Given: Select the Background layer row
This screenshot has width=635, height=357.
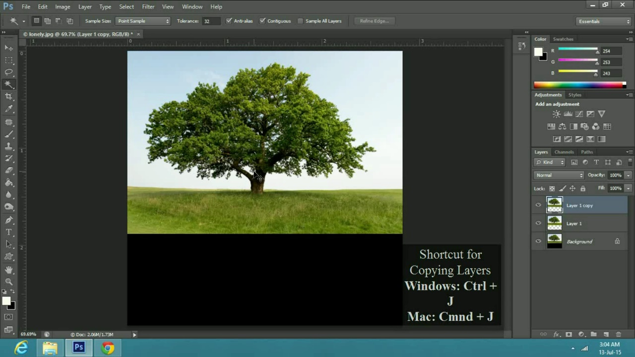Looking at the screenshot, I should [580, 241].
